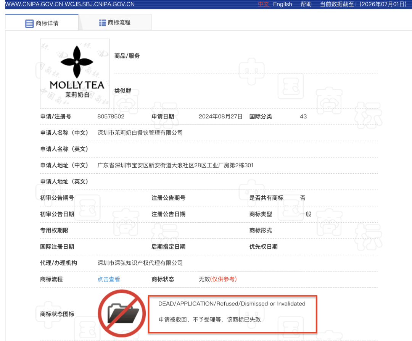
Task: Select shared trademark value 否
Action: coord(303,198)
